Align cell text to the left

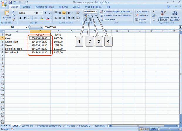56,18
